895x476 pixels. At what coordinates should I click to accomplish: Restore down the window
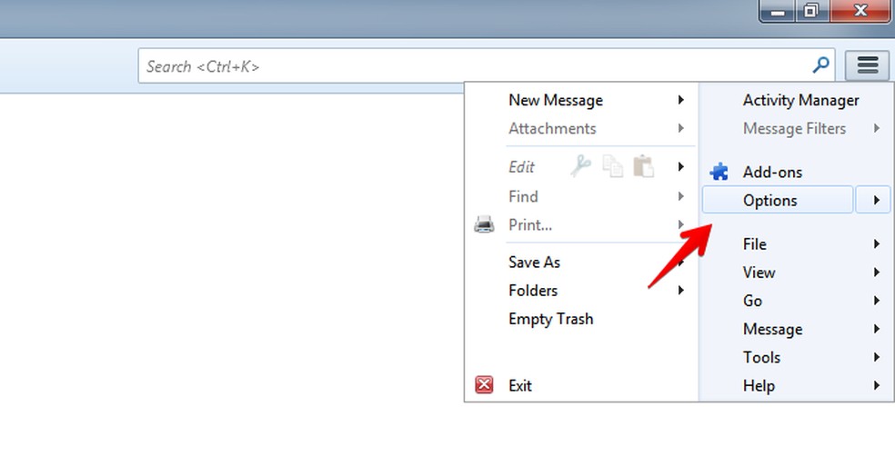(811, 11)
